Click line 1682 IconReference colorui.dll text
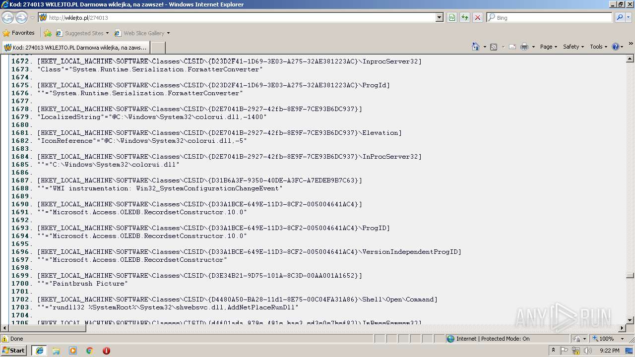 [x=142, y=141]
